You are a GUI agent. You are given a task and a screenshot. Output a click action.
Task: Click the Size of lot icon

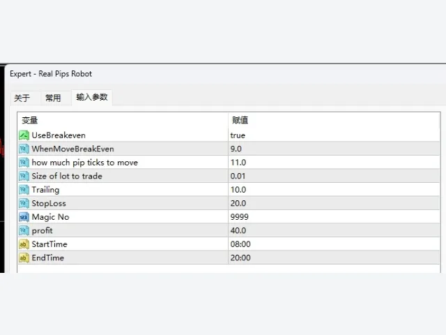24,176
